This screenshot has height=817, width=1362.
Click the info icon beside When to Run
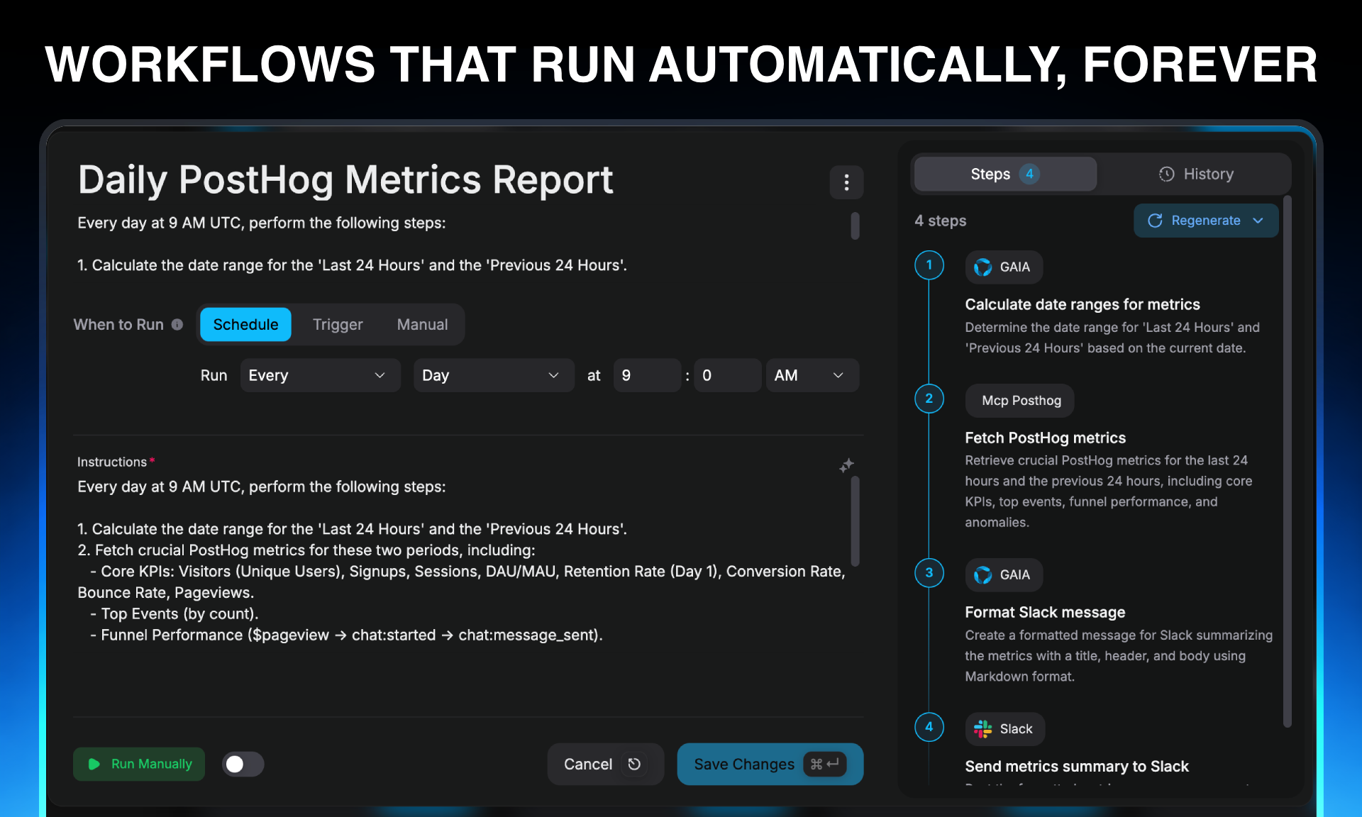click(x=177, y=324)
